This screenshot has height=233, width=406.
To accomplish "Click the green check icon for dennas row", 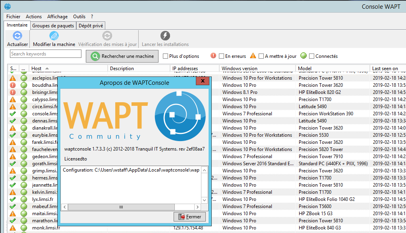I will (x=12, y=121).
